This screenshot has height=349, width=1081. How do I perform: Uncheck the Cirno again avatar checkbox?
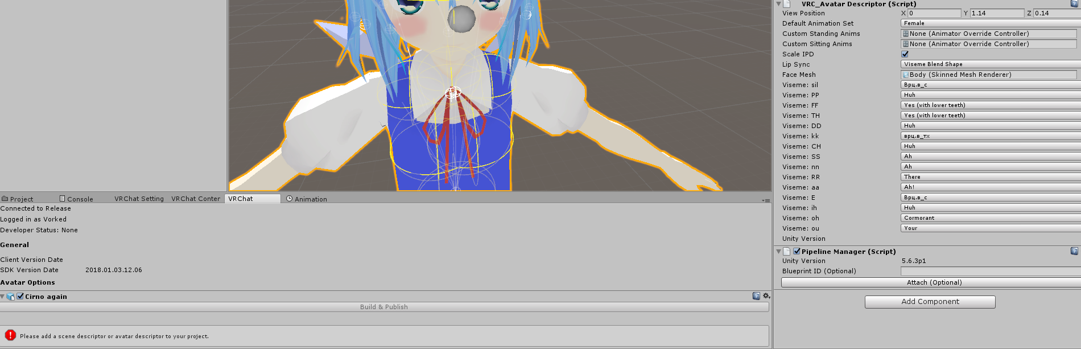(20, 296)
